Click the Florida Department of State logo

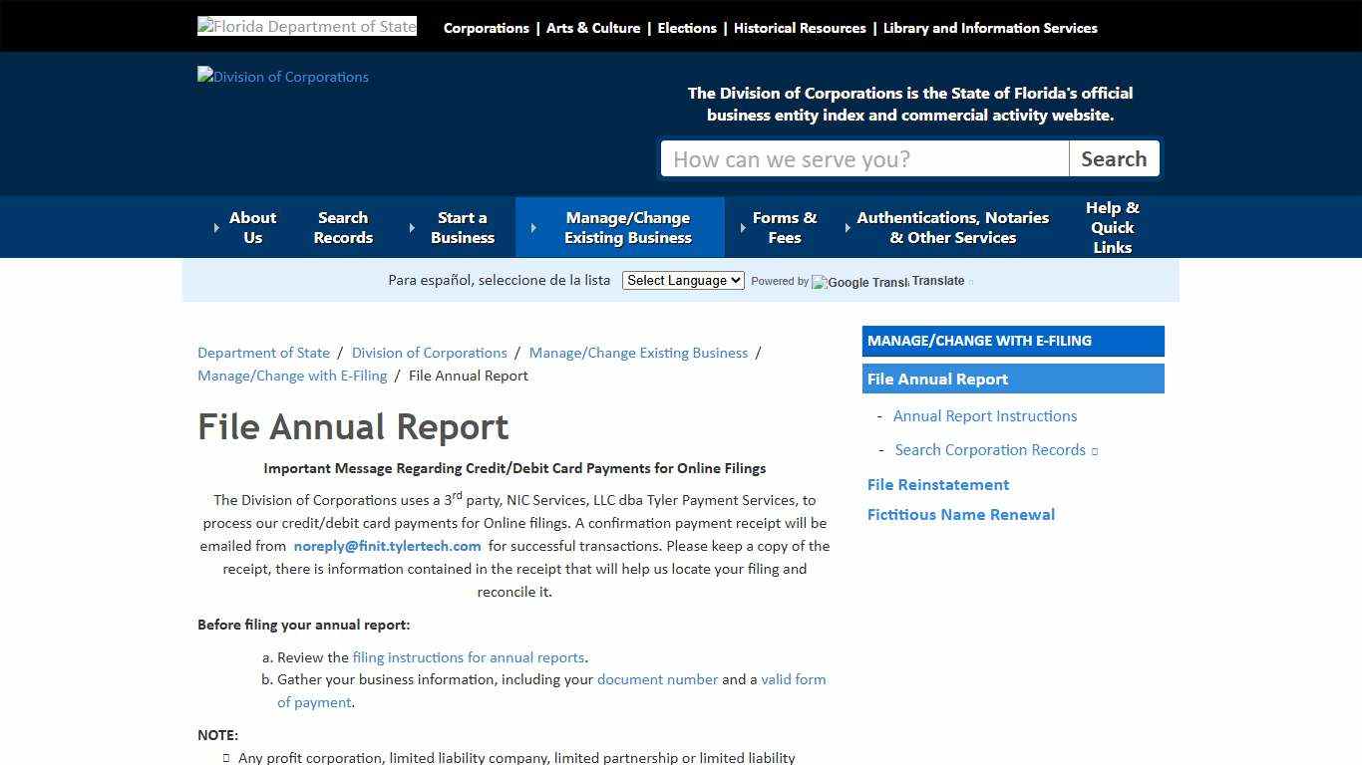point(306,25)
